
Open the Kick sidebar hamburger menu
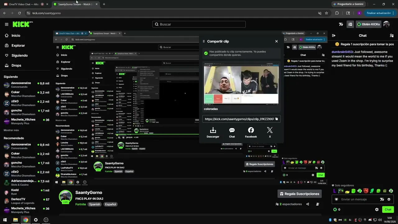point(7,24)
